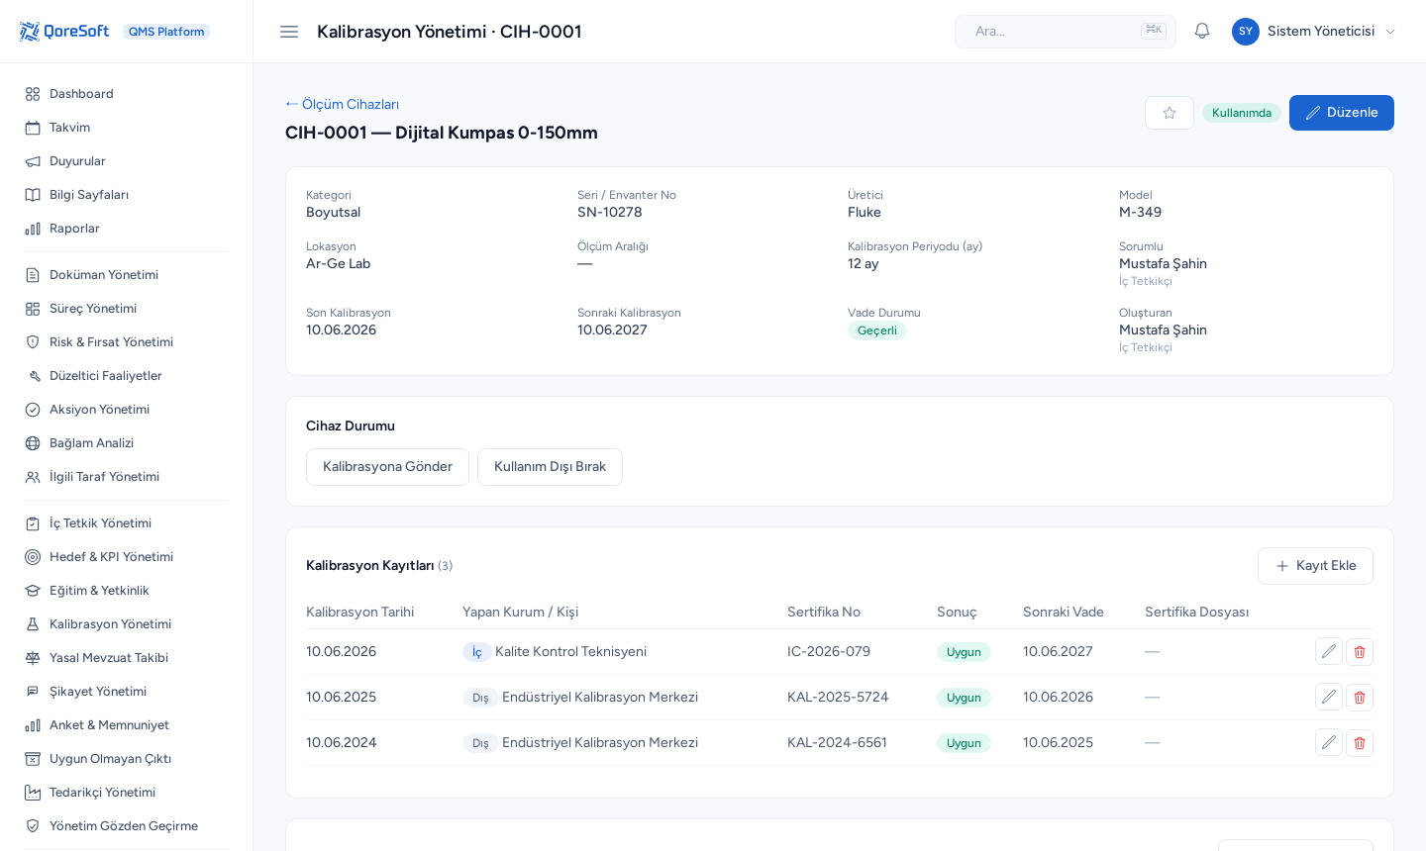This screenshot has height=851, width=1426.
Task: Click Kalite Kontrol Teknisyeni cell
Action: click(570, 652)
